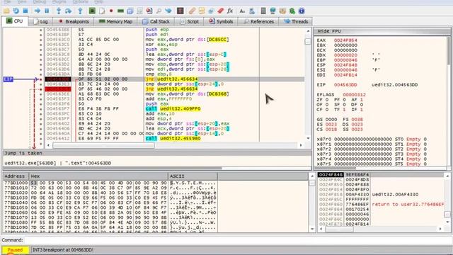Switch to the CPU tab
The width and height of the screenshot is (453, 255).
[14, 21]
